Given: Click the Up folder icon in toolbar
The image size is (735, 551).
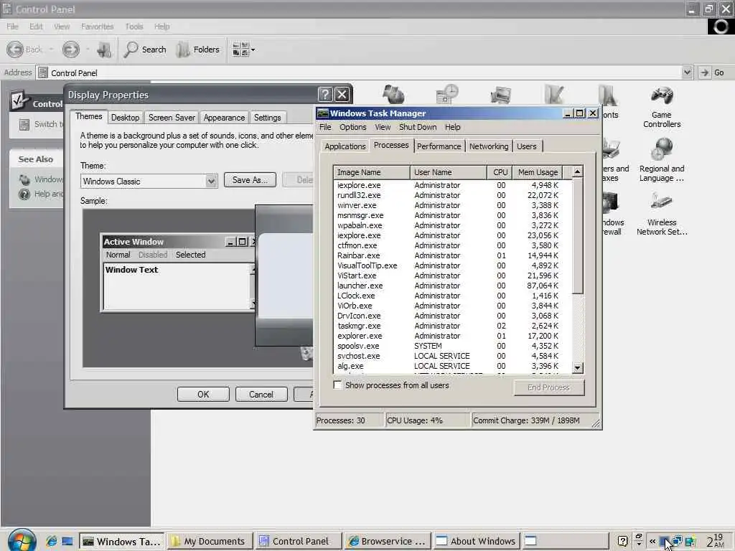Looking at the screenshot, I should (x=103, y=50).
